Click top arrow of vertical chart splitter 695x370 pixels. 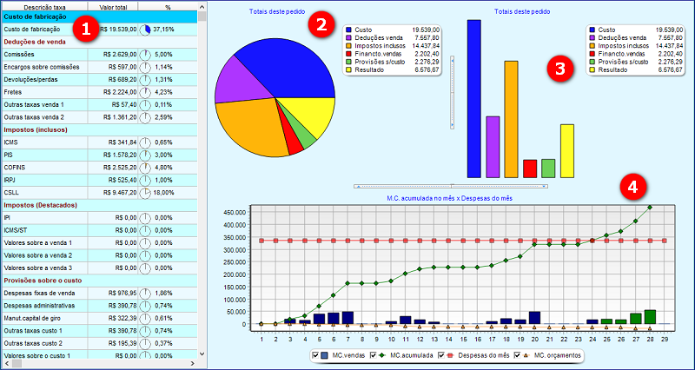point(452,59)
